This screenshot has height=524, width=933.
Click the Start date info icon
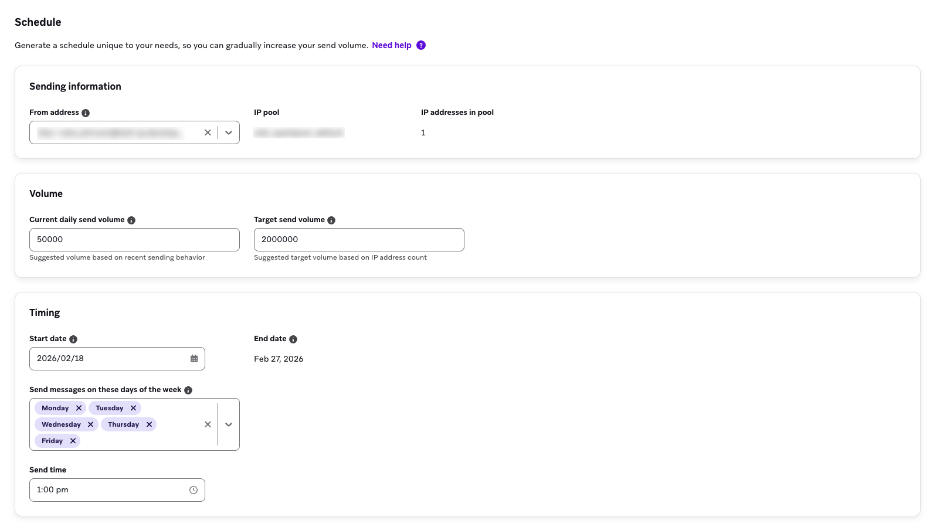73,339
